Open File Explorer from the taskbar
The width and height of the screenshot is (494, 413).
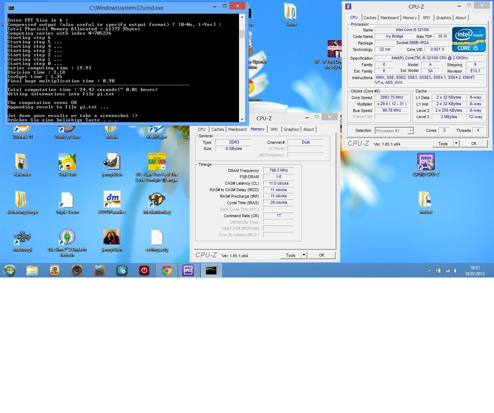click(x=32, y=270)
